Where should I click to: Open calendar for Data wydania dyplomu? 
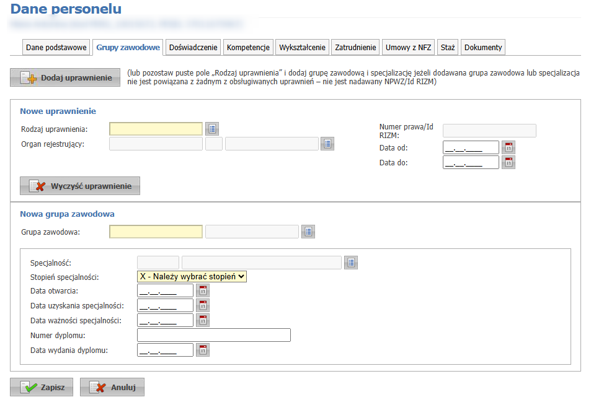pyautogui.click(x=203, y=350)
